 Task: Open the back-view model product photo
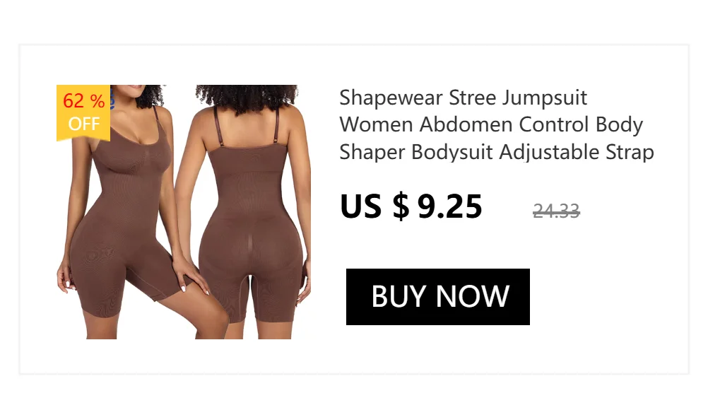(x=251, y=212)
